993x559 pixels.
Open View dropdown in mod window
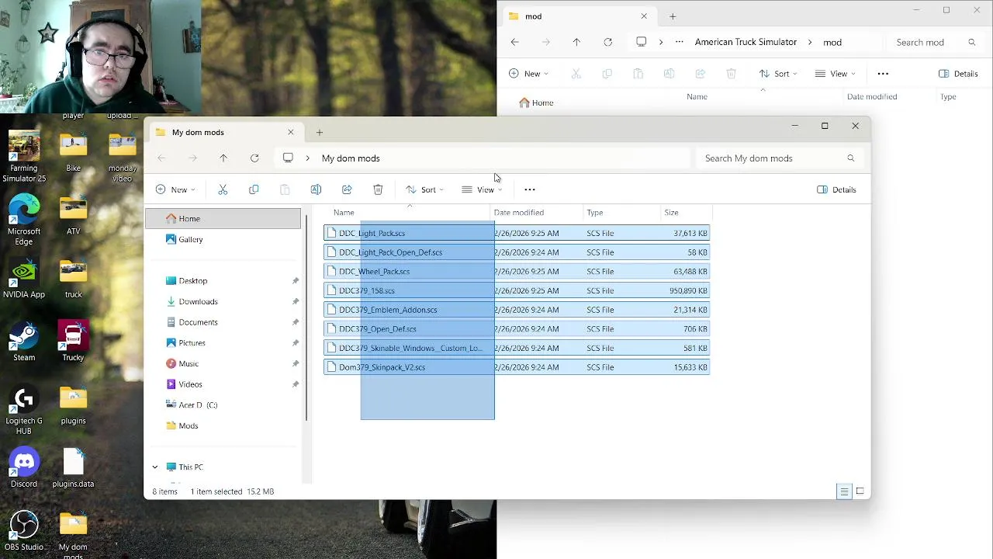(x=836, y=74)
